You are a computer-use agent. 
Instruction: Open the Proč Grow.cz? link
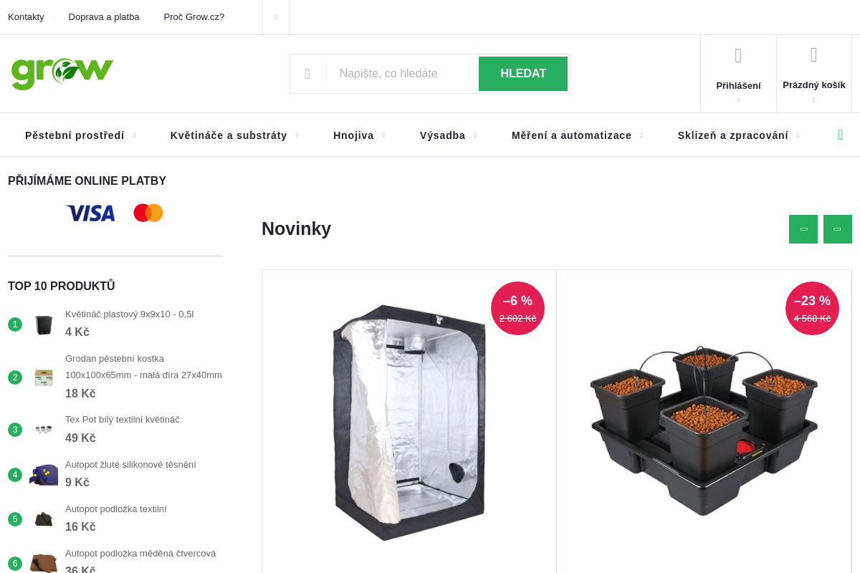click(194, 16)
